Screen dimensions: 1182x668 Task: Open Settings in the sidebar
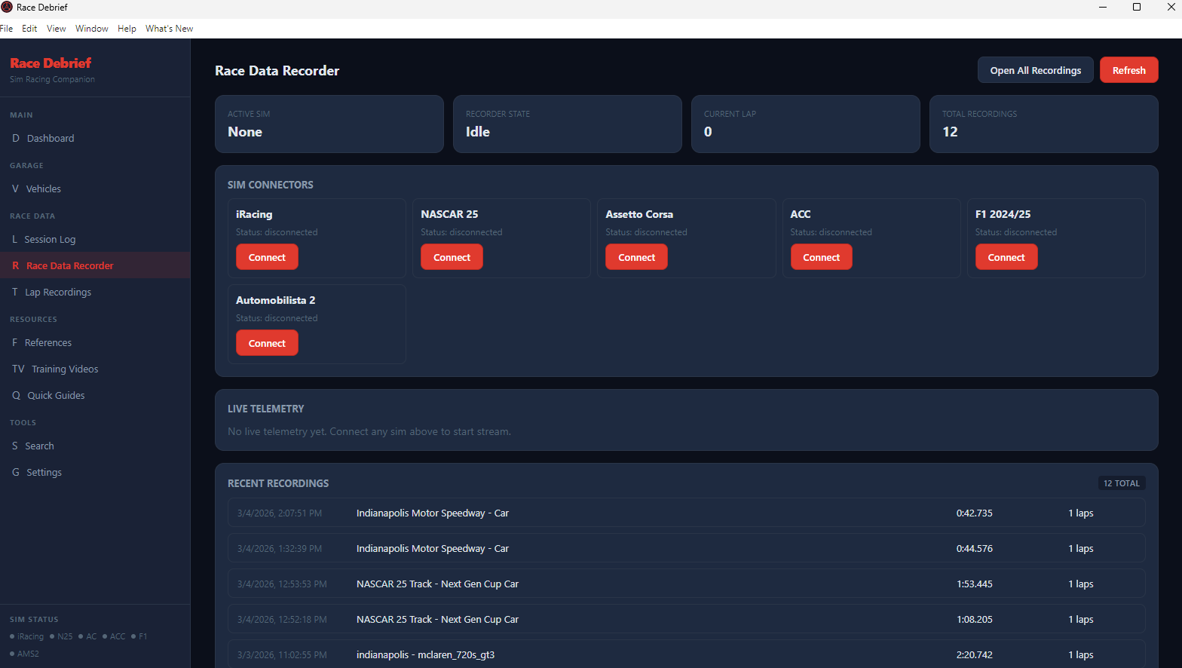click(95, 472)
